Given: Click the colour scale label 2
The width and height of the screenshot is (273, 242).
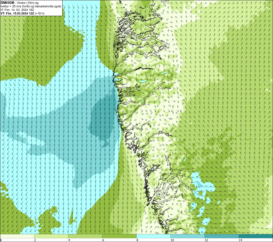Looking at the screenshot, I should (x=35, y=240).
